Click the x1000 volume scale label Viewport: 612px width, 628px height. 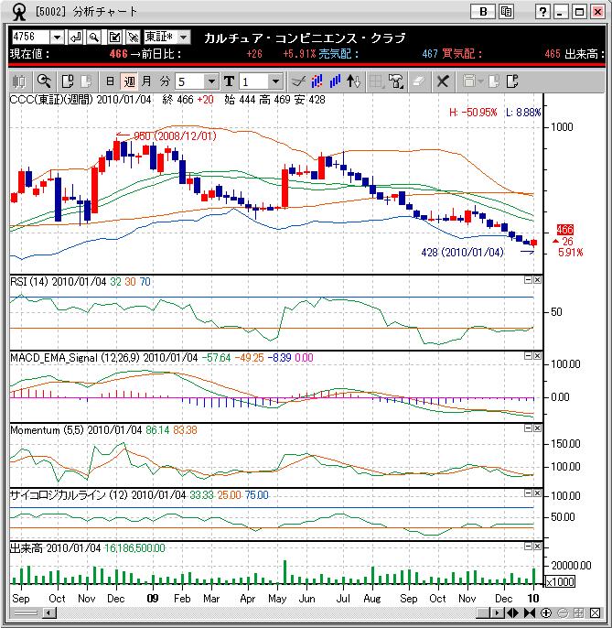560,581
